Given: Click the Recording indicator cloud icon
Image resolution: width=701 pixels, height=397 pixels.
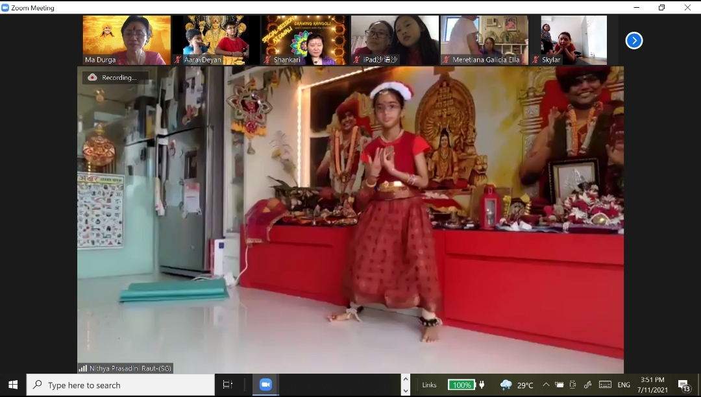Looking at the screenshot, I should click(92, 77).
